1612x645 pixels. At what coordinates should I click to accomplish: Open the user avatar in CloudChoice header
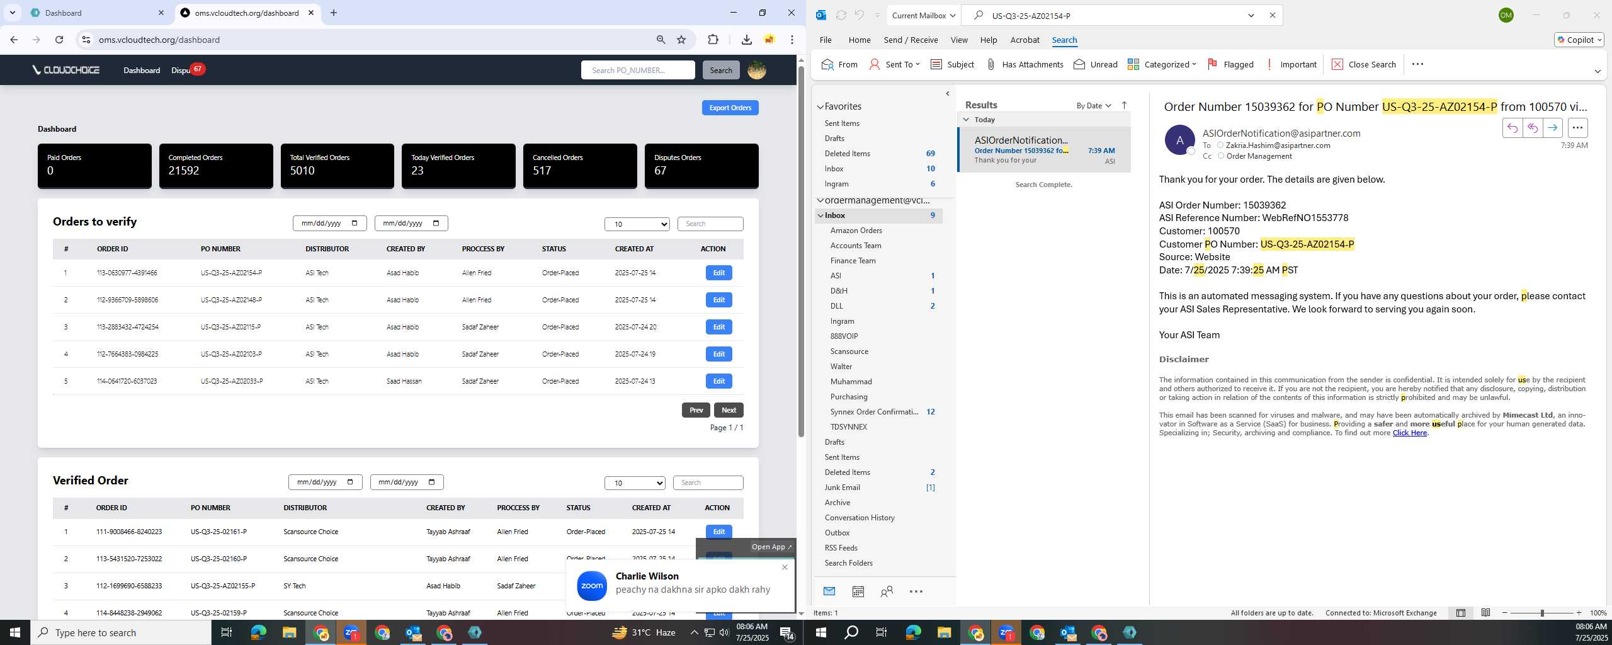tap(756, 70)
